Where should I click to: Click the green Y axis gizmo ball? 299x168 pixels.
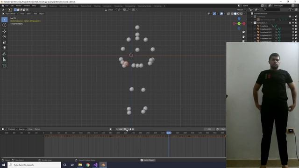click(x=239, y=23)
